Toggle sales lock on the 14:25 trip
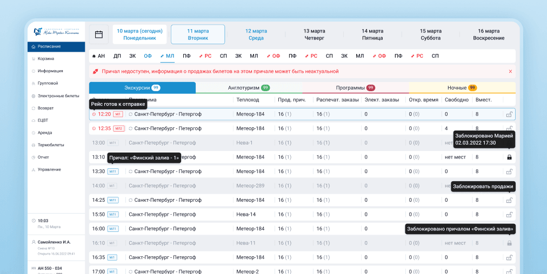Viewport: 547px width, 274px height. [x=509, y=200]
